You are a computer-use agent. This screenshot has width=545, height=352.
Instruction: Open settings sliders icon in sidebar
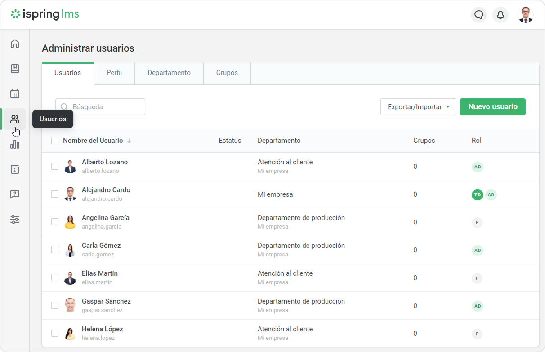[x=15, y=220]
